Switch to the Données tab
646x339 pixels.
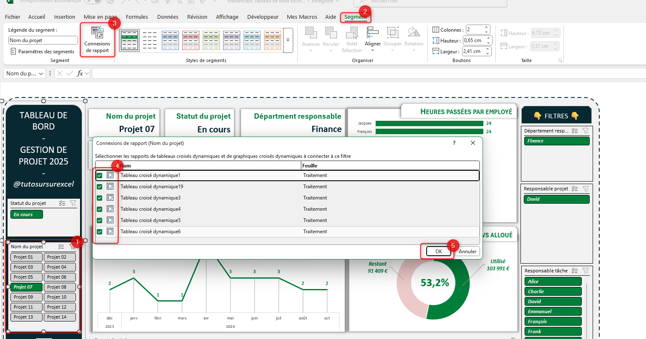168,17
